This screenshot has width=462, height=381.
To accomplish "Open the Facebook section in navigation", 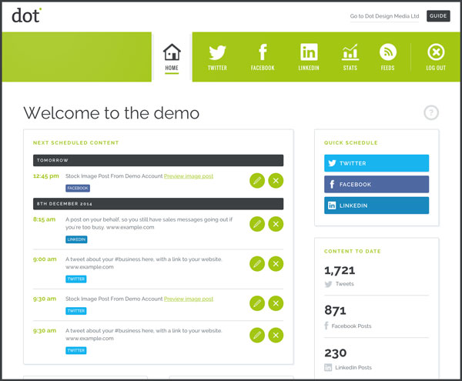I will [263, 57].
